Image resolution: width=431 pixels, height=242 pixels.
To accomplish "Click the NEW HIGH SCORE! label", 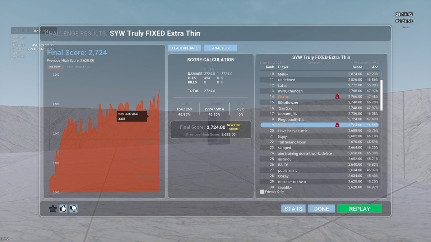I will pos(234,127).
